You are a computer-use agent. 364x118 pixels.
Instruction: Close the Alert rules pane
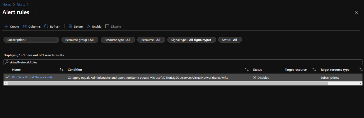(356, 13)
